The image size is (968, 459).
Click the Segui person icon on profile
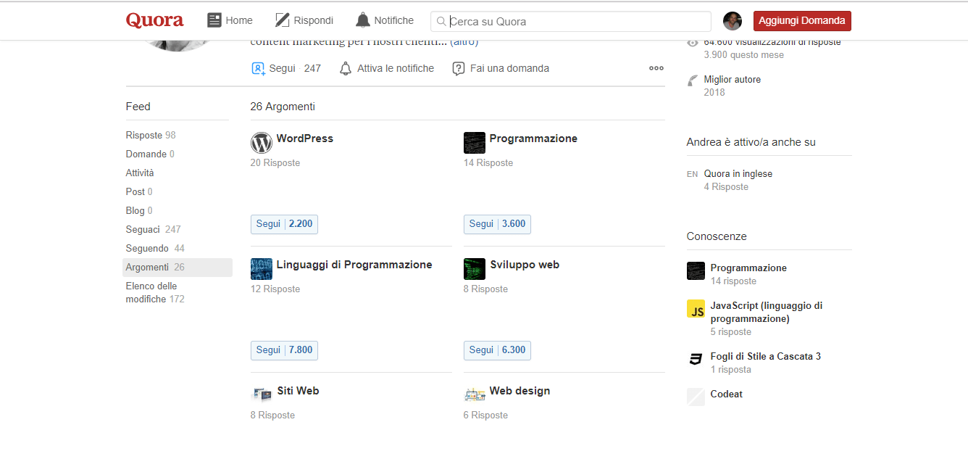(x=258, y=68)
